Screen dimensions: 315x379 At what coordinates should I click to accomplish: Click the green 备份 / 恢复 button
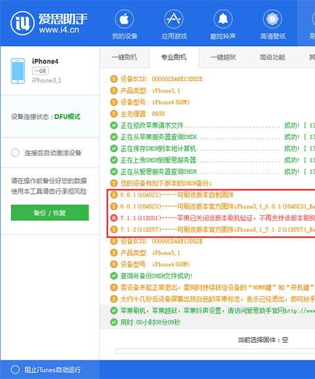coord(50,213)
